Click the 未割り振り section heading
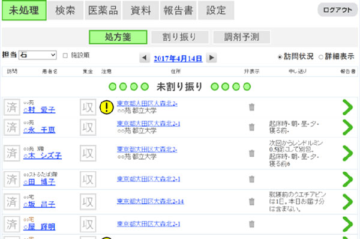This screenshot has width=360, height=239. click(x=179, y=86)
